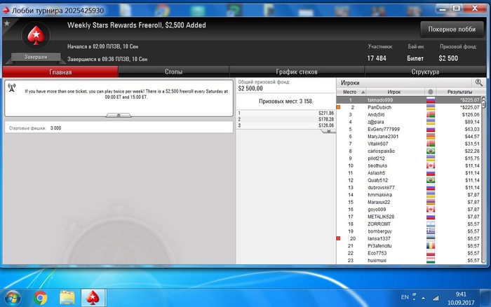
Task: Click the Стартовые фишки 3 000 field
Action: [119, 128]
